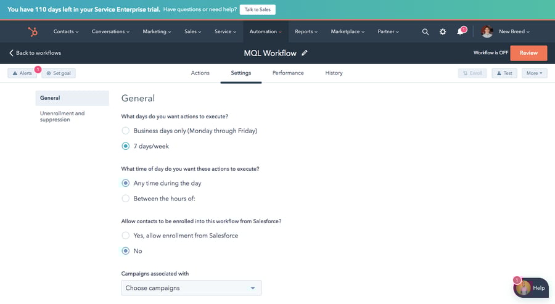Click the Set goal button
This screenshot has height=304, width=555.
59,73
